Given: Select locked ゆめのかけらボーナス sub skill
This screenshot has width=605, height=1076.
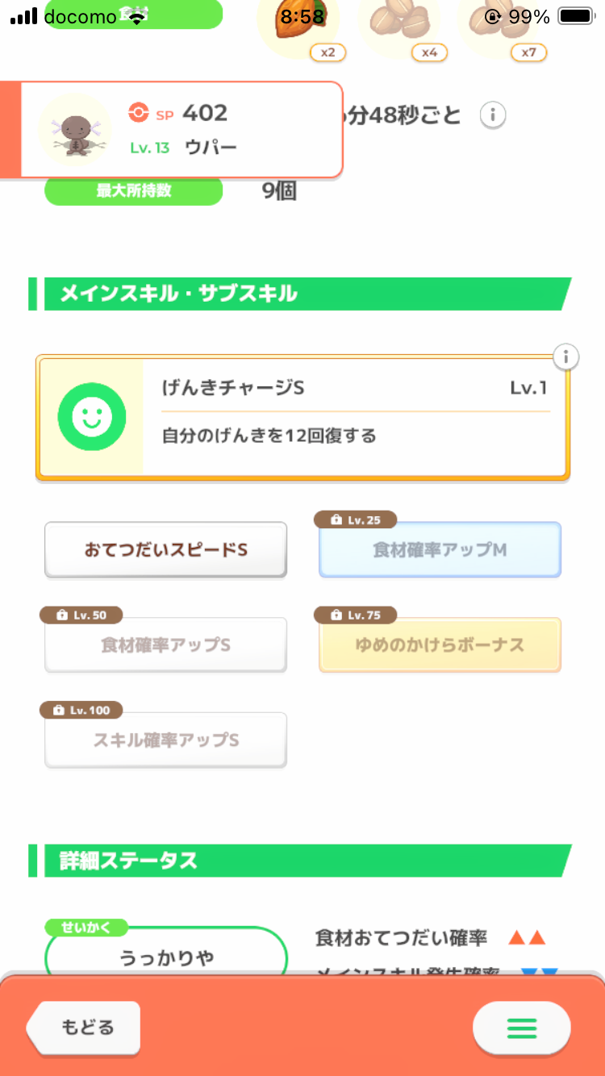Looking at the screenshot, I should click(x=440, y=645).
